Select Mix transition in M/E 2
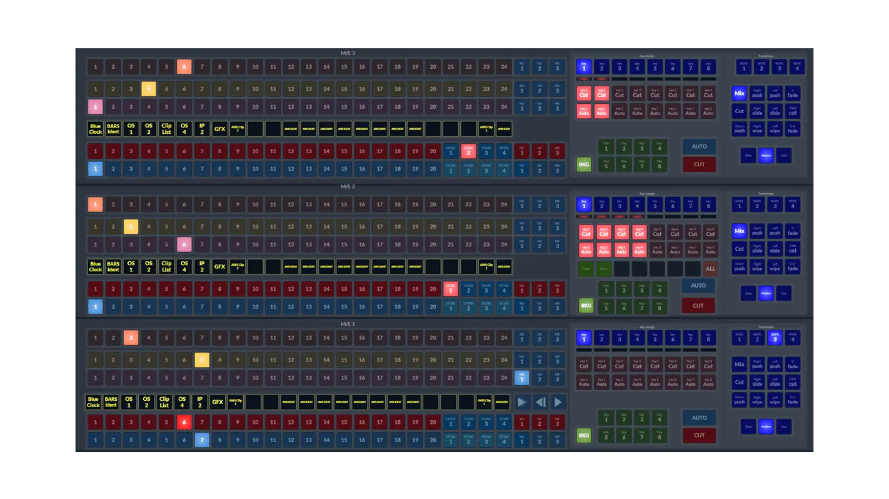This screenshot has width=889, height=499. pyautogui.click(x=740, y=231)
